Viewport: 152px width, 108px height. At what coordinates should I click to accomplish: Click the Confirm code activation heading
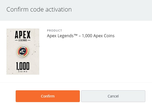click(x=39, y=9)
